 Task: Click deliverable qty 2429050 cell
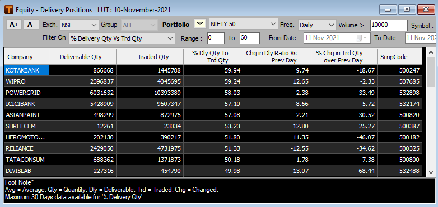tap(82, 148)
